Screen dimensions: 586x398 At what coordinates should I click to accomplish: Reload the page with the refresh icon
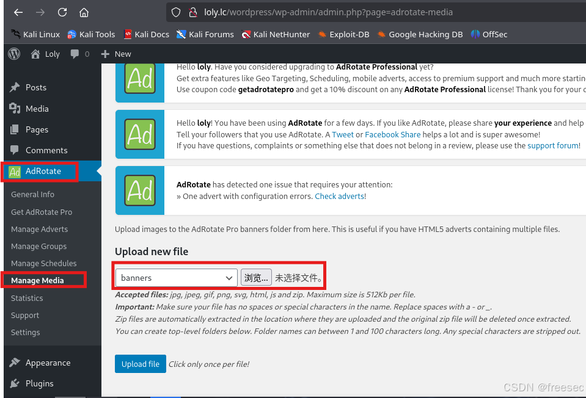tap(62, 12)
